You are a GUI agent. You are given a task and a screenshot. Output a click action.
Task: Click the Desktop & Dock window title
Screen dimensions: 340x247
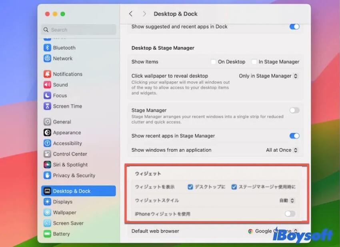point(176,14)
